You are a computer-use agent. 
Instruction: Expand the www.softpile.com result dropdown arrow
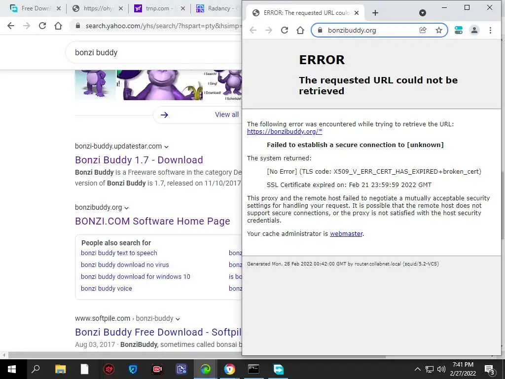(178, 319)
